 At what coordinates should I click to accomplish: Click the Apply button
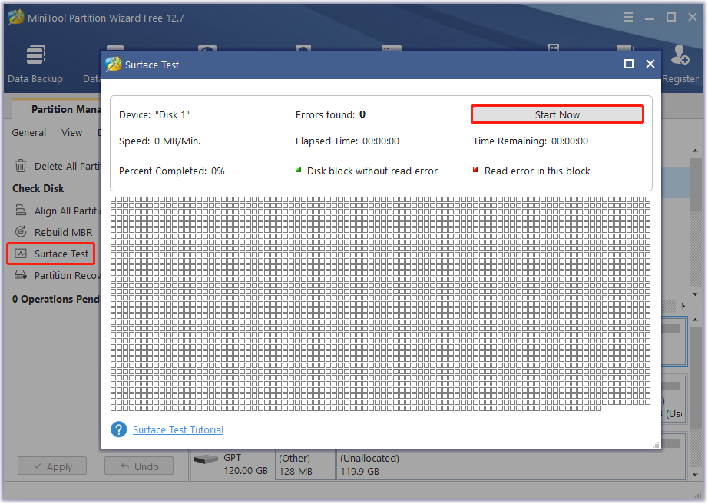click(x=52, y=466)
